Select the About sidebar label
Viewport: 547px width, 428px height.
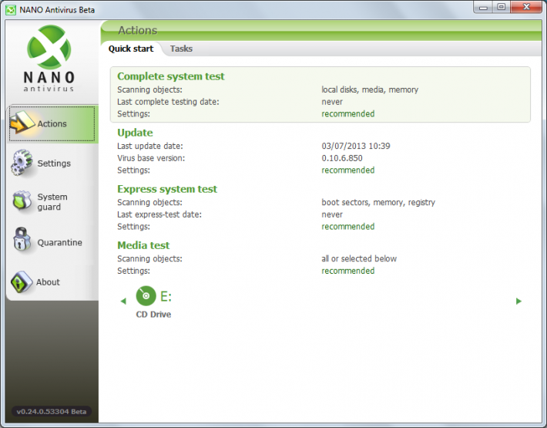48,281
